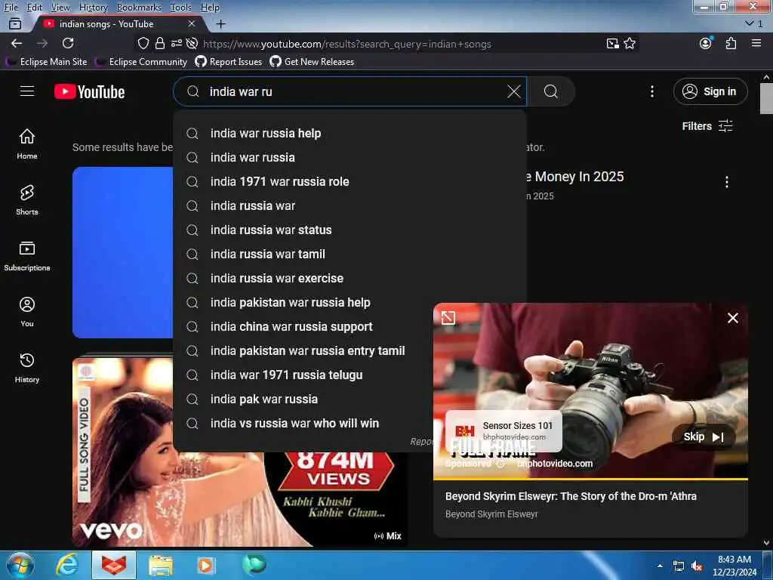Viewport: 773px width, 580px height.
Task: Click the search field containing india war ru
Action: pos(350,91)
